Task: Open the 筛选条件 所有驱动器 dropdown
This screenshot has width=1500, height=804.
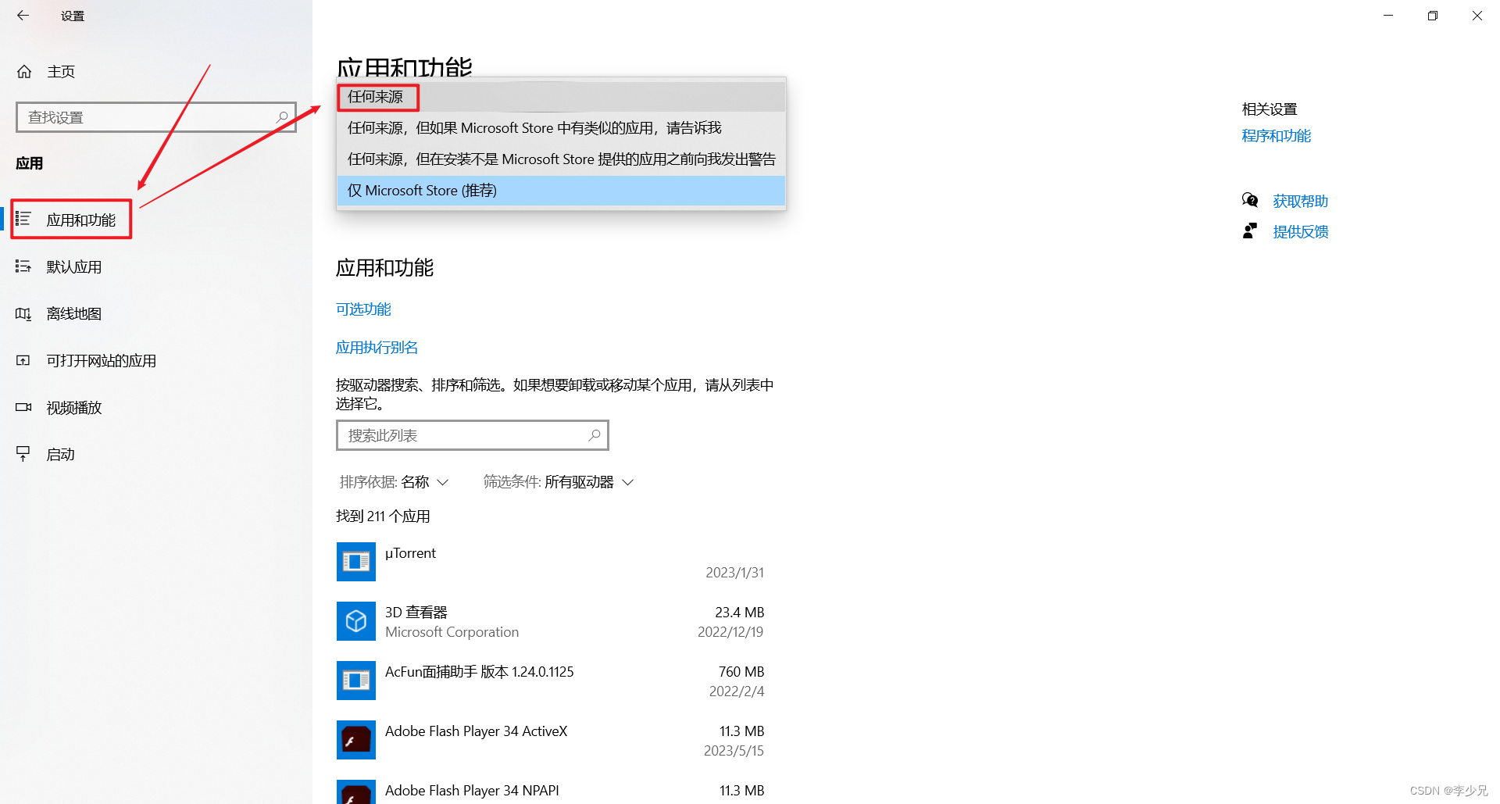Action: (x=559, y=482)
